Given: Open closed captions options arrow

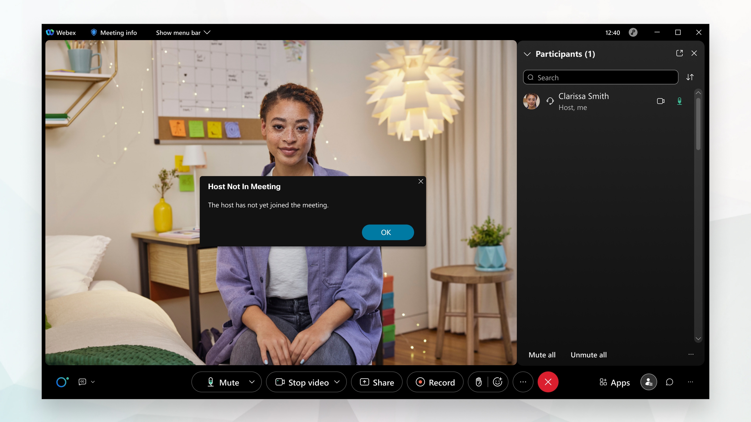Looking at the screenshot, I should [x=93, y=382].
